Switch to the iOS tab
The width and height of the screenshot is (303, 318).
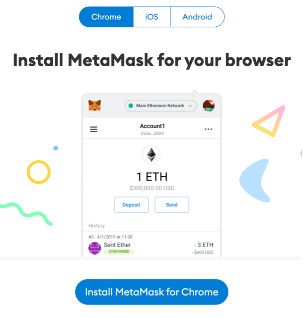point(152,17)
